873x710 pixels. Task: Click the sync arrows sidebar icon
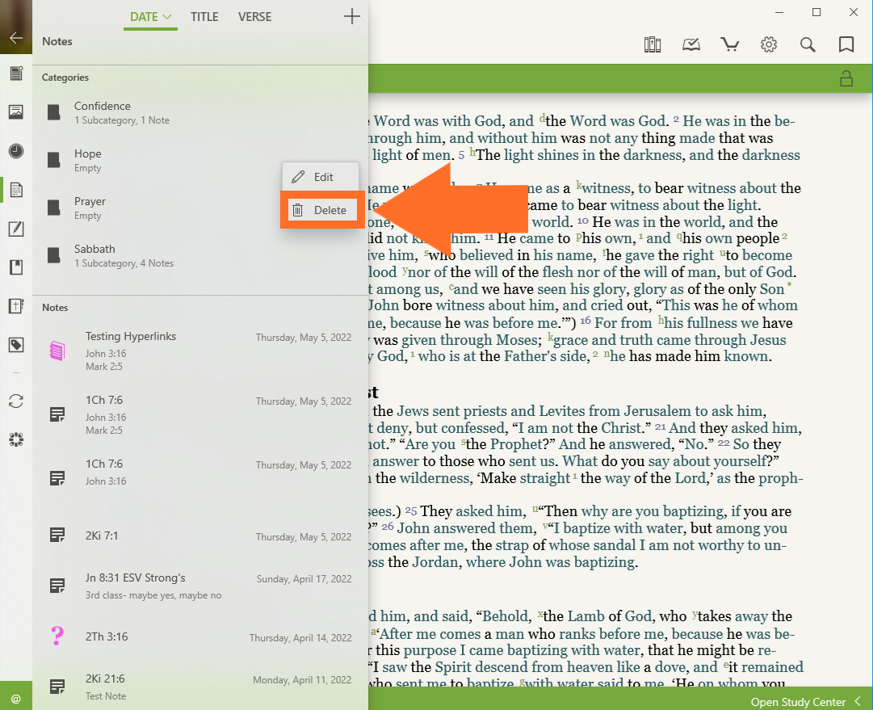tap(16, 401)
